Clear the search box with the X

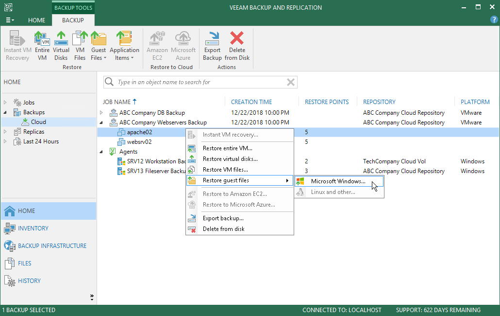290,82
